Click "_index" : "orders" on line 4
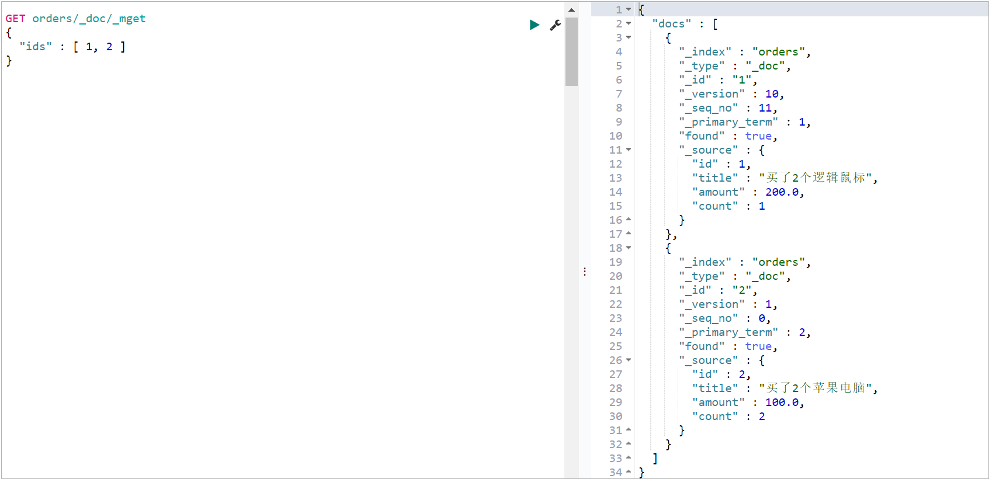Screen dimensions: 989x479 [x=745, y=52]
